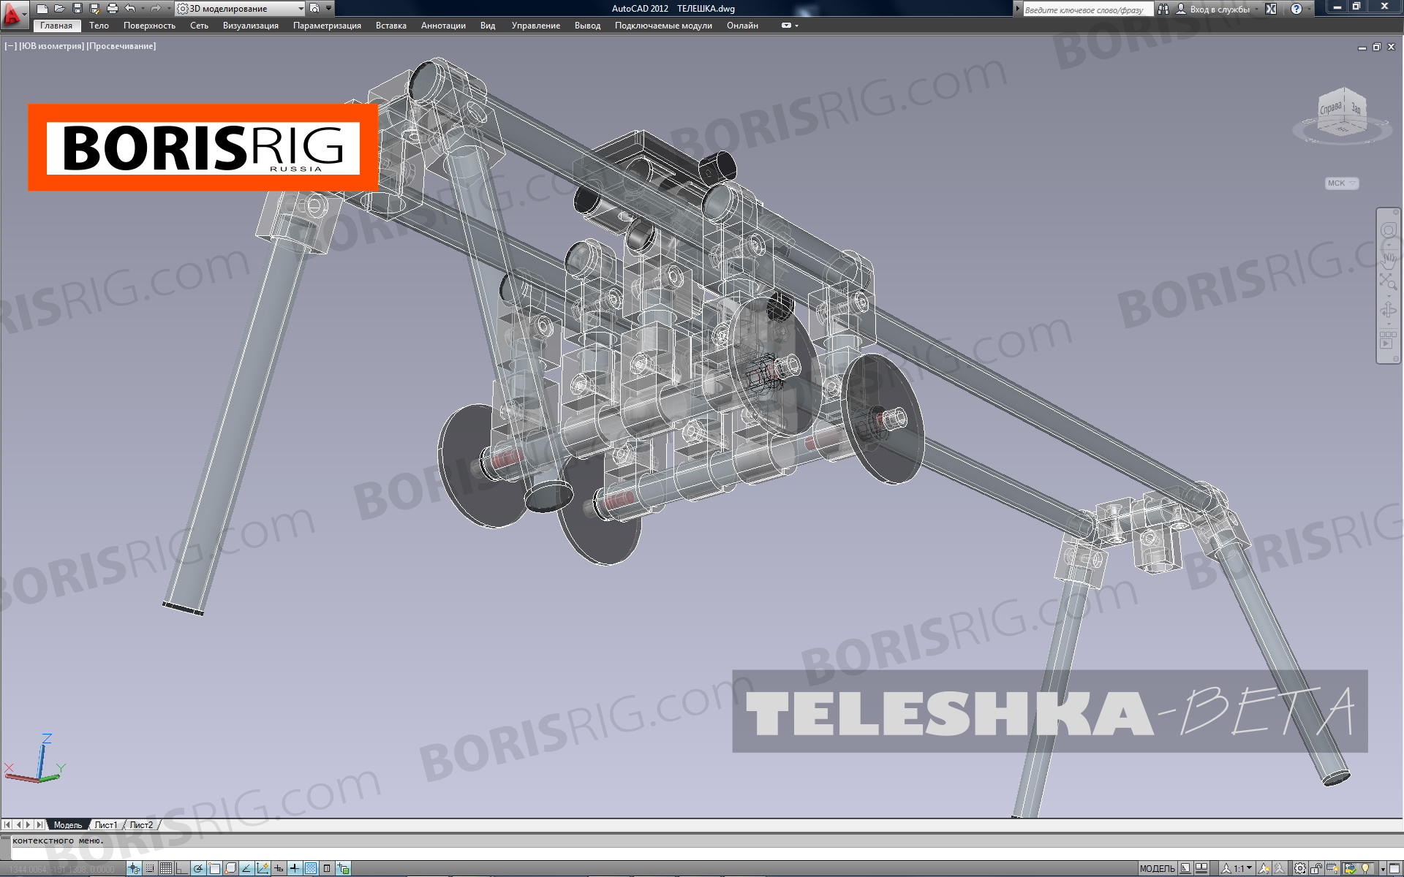Click the Autodesk Exchange X icon
Image resolution: width=1404 pixels, height=877 pixels.
1271,10
